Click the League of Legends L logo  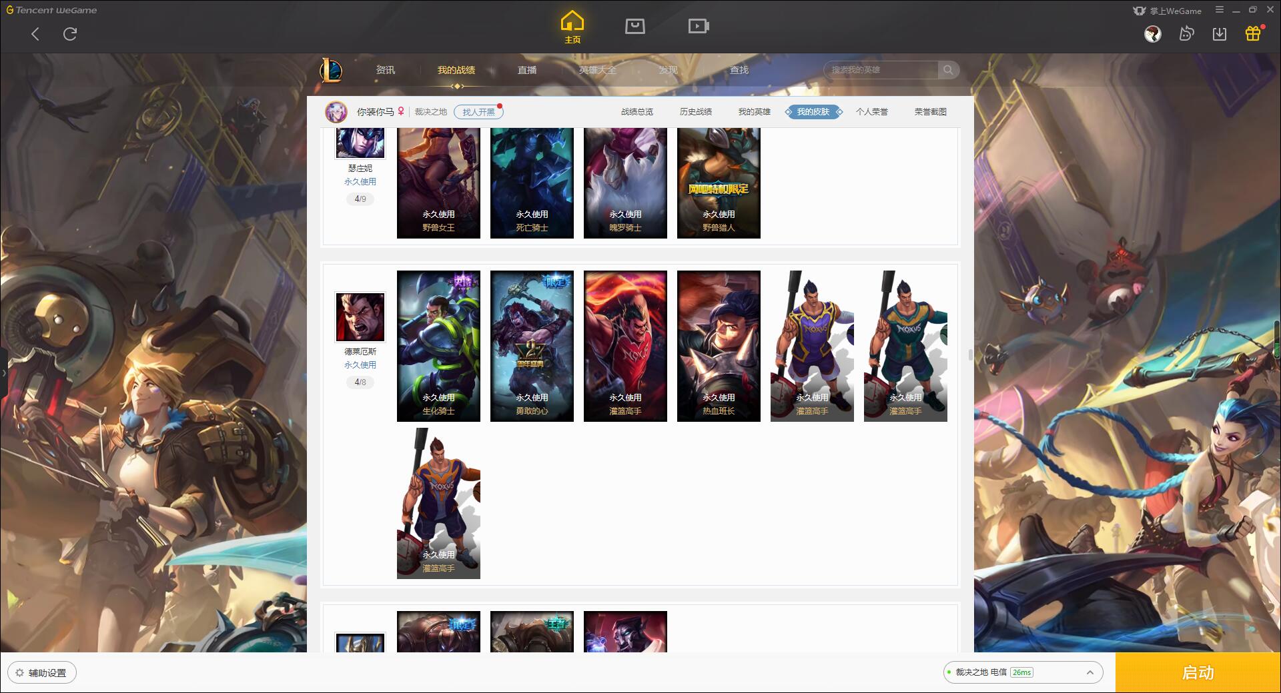[x=331, y=70]
